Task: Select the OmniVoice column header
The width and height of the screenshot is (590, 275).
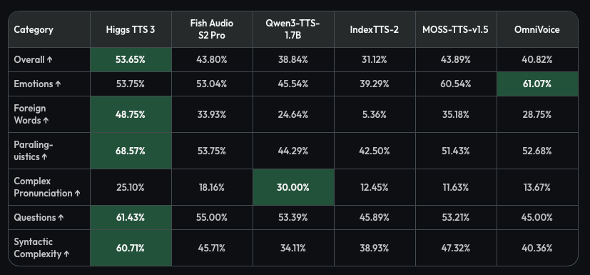Action: 537,29
